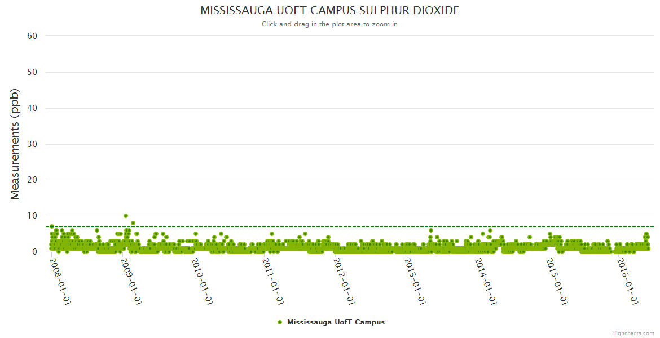Select the 2013-01-01 date label
Image resolution: width=660 pixels, height=338 pixels.
[415, 282]
